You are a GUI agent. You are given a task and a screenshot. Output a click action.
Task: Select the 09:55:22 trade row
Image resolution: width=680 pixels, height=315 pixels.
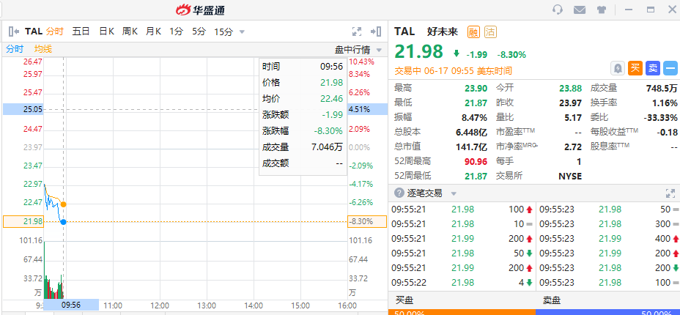(462, 283)
